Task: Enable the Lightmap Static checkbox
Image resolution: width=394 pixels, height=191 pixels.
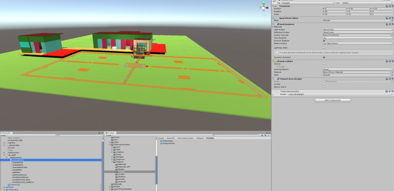Action: tap(324, 48)
